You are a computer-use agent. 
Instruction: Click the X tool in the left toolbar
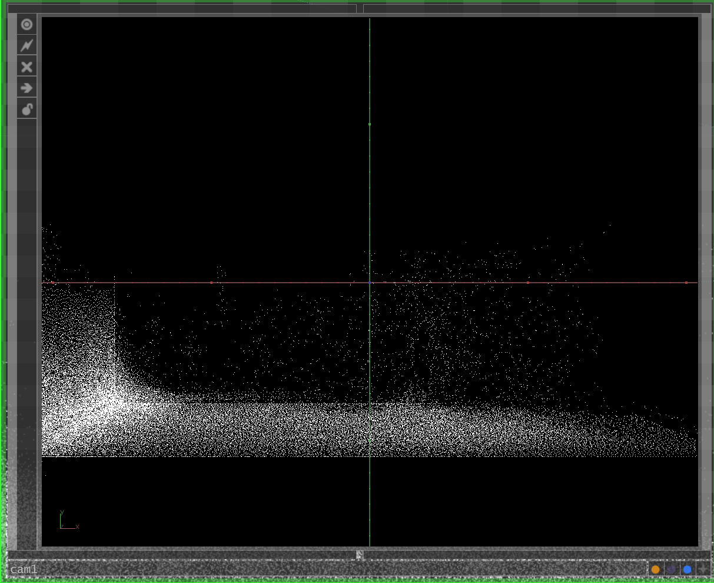(x=26, y=66)
